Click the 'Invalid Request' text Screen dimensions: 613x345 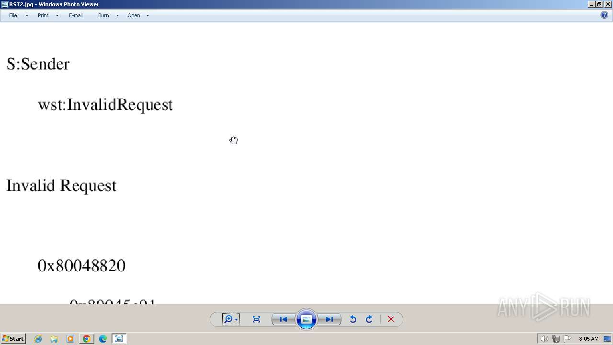click(x=61, y=186)
